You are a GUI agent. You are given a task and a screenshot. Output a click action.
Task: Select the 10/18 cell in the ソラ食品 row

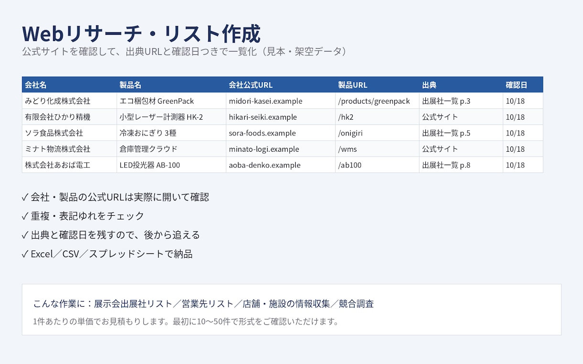coord(523,133)
